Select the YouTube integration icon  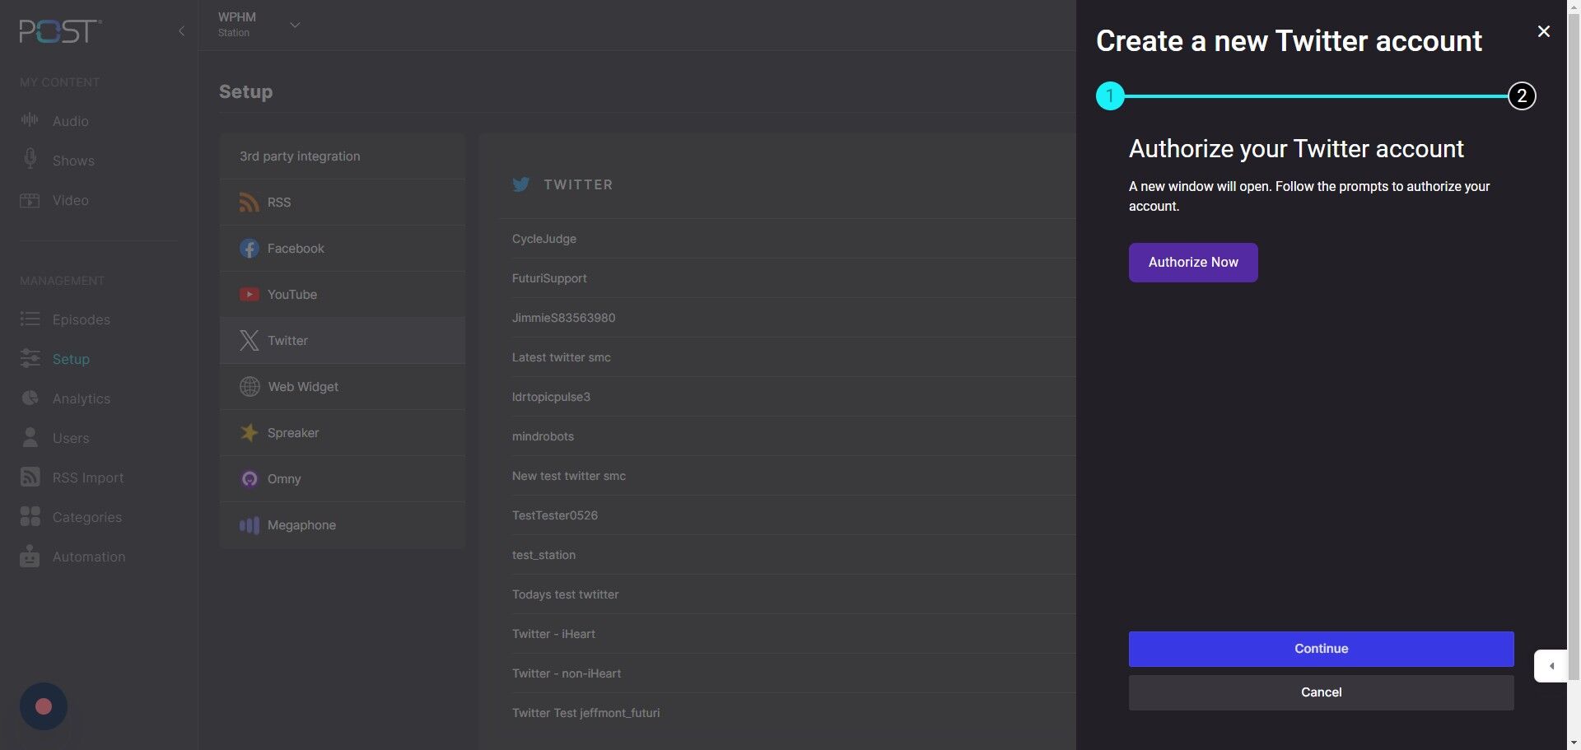[x=249, y=295]
